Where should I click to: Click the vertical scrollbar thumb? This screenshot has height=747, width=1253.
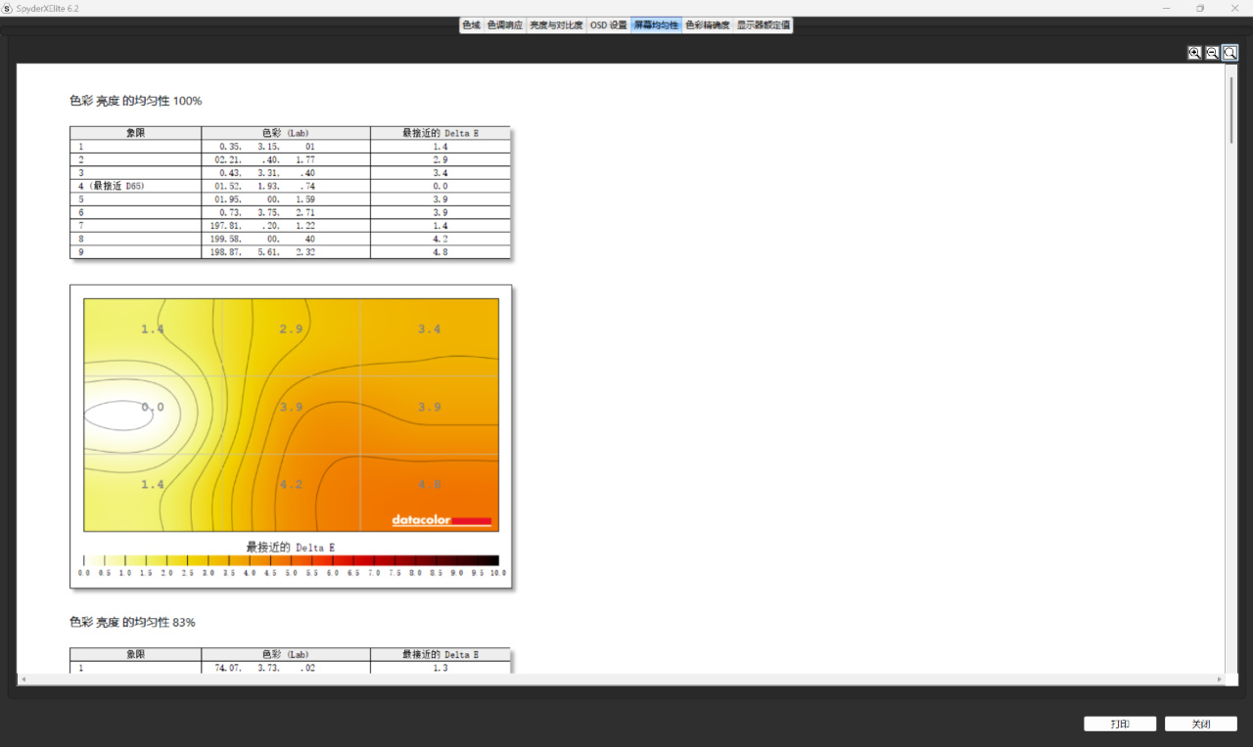(1231, 110)
